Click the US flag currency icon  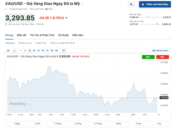click(x=46, y=9)
